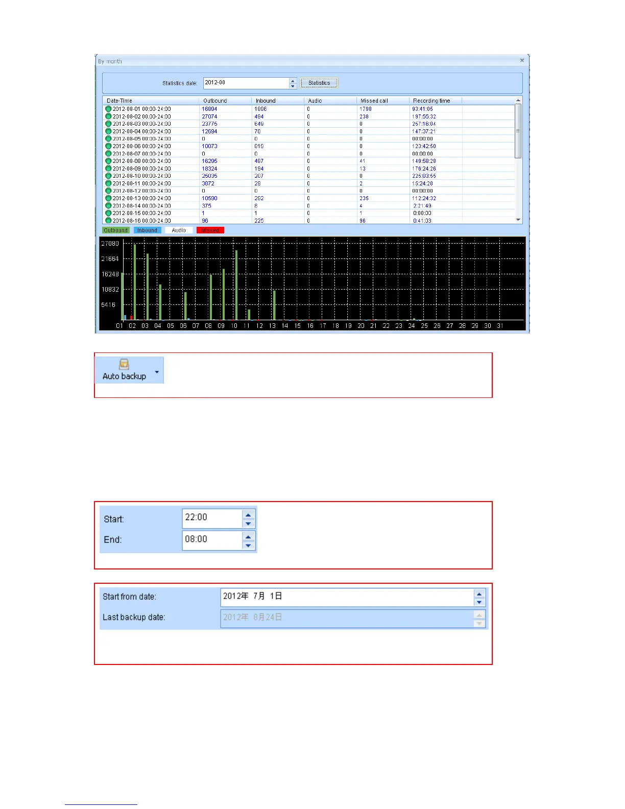Select the row 2012-08-10 00:00-24:00
The width and height of the screenshot is (625, 809).
pyautogui.click(x=308, y=176)
